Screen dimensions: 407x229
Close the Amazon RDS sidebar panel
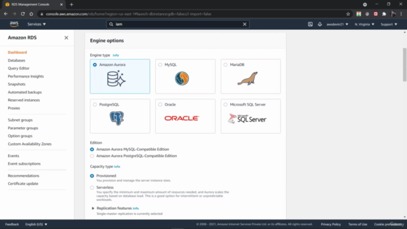pos(66,38)
